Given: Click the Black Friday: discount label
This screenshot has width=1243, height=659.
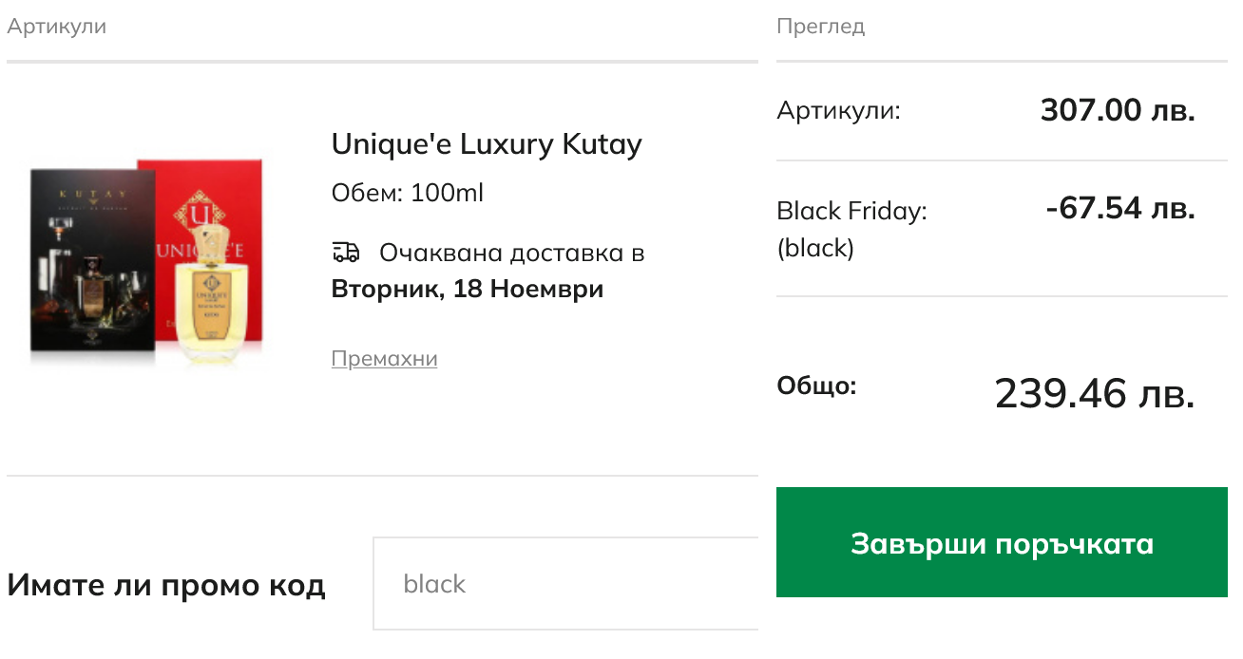Looking at the screenshot, I should 851,211.
